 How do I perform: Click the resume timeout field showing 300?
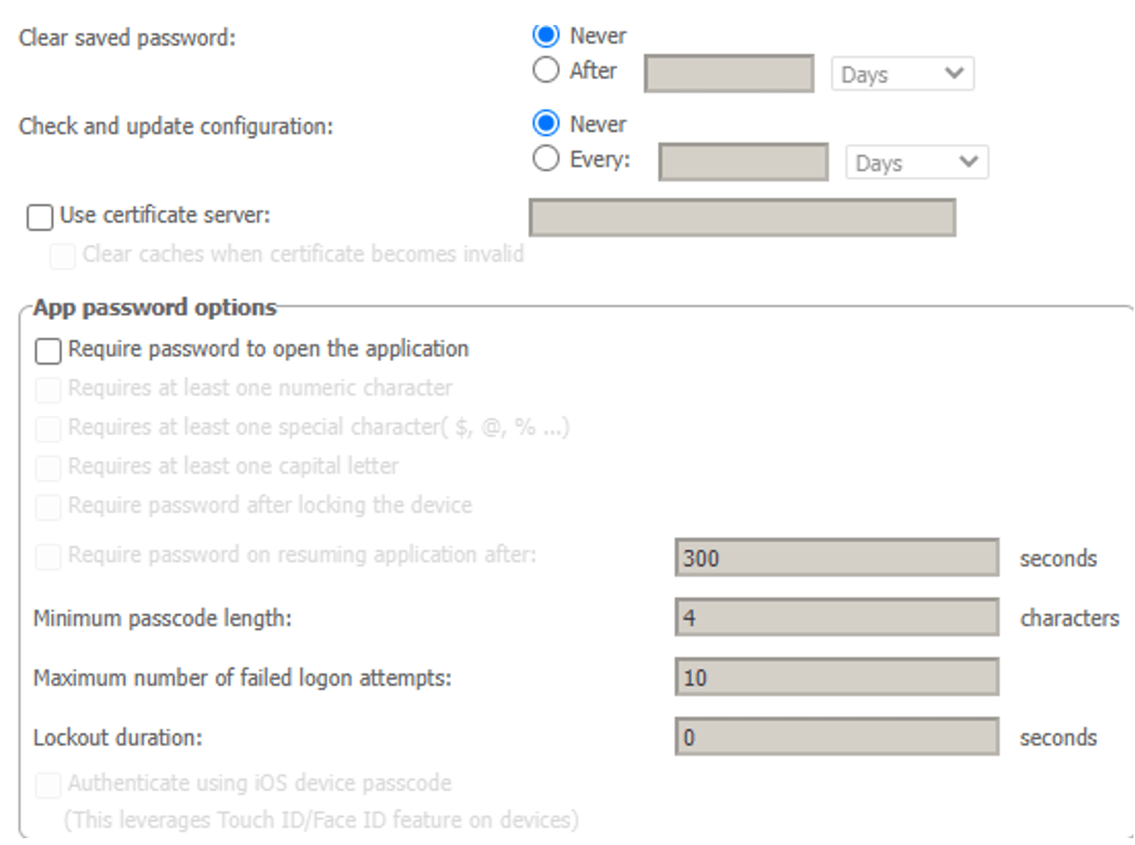click(x=836, y=558)
